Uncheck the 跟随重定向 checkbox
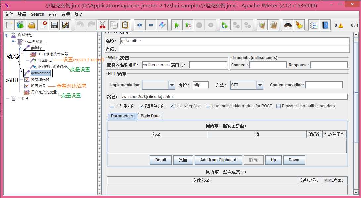 click(x=142, y=106)
